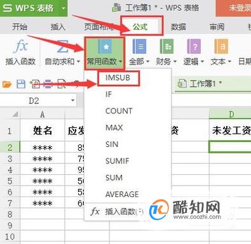Click the Insert Function fx icon
The width and height of the screenshot is (251, 244).
coord(20,46)
